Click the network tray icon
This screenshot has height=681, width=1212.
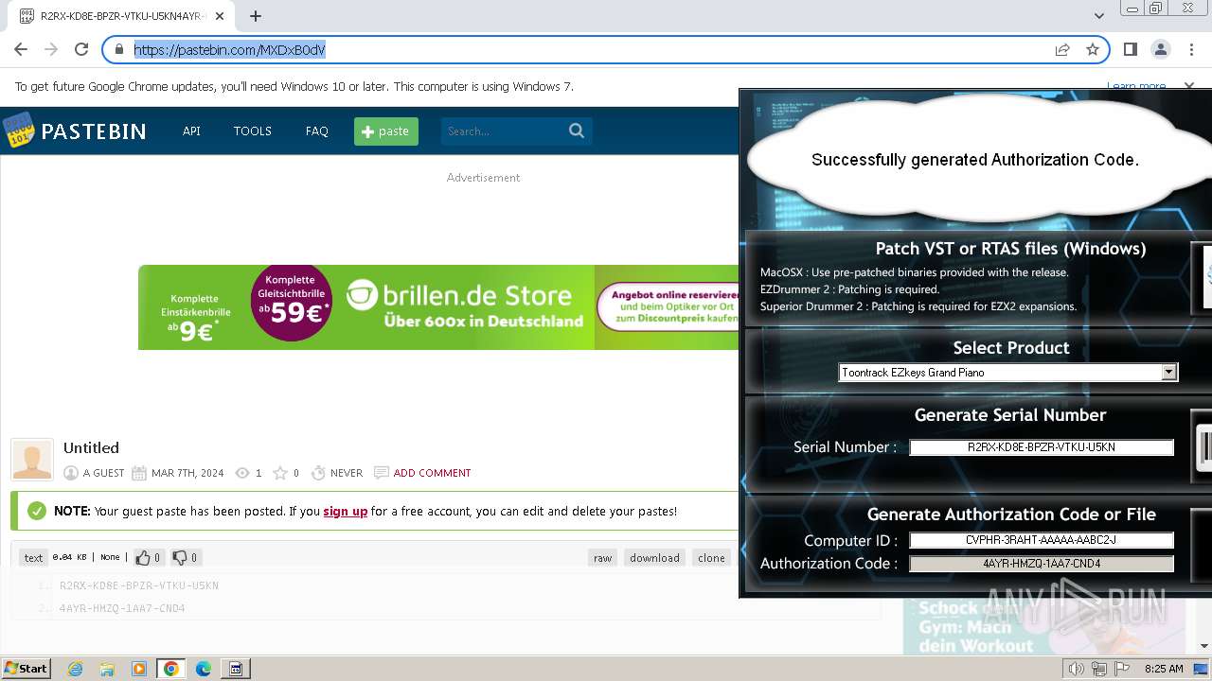coord(1099,669)
